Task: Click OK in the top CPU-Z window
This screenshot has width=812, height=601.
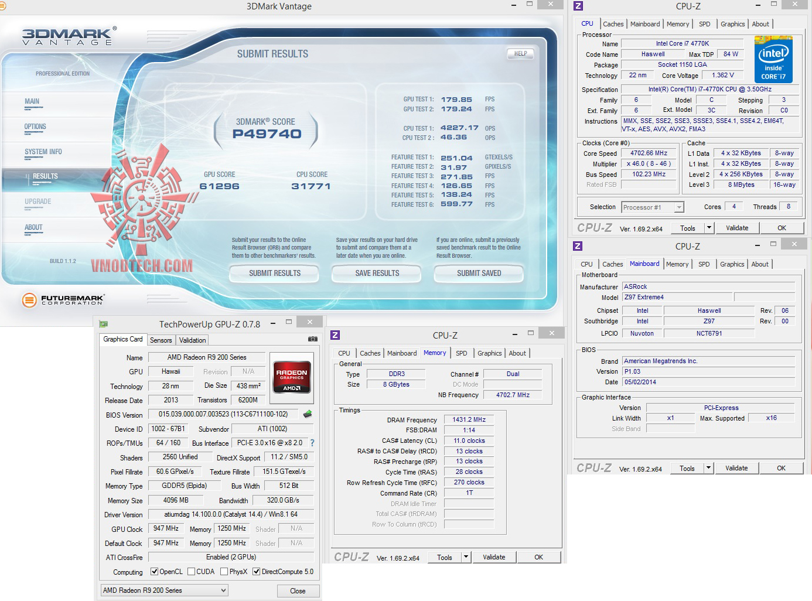Action: (782, 228)
